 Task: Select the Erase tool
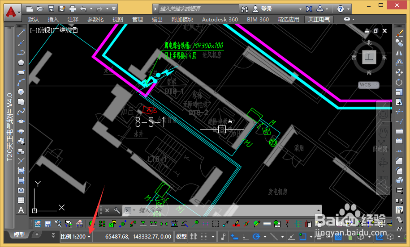click(399, 33)
